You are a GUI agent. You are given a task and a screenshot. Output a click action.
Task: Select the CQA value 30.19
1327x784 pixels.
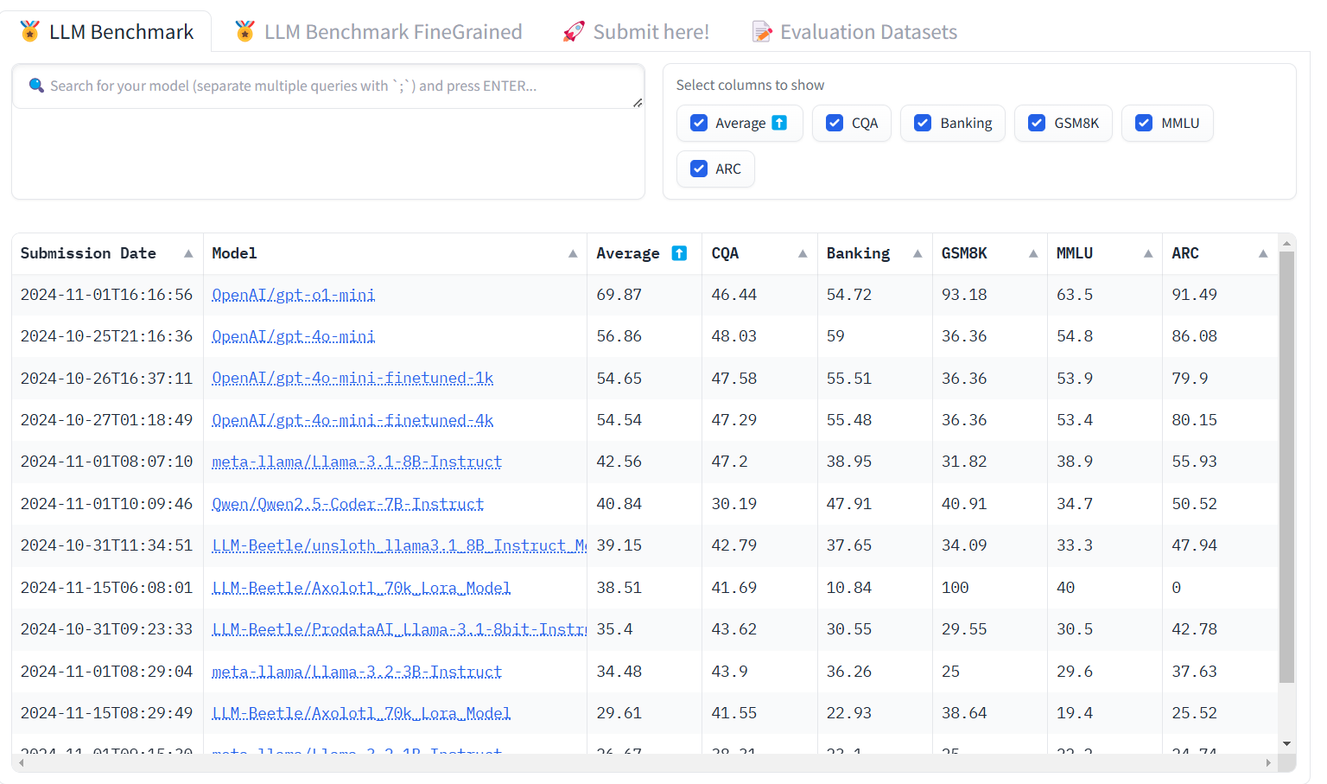click(734, 504)
